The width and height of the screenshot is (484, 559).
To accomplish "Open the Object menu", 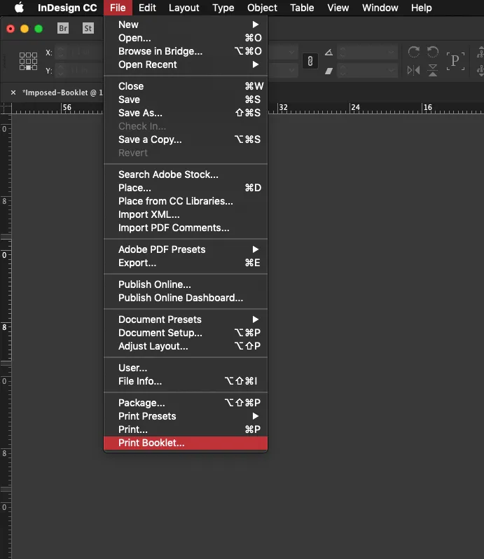I will point(262,8).
